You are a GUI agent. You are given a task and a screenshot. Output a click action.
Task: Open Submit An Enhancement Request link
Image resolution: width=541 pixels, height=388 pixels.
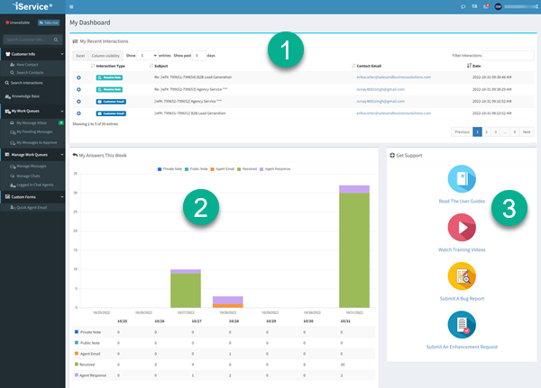[x=462, y=347]
